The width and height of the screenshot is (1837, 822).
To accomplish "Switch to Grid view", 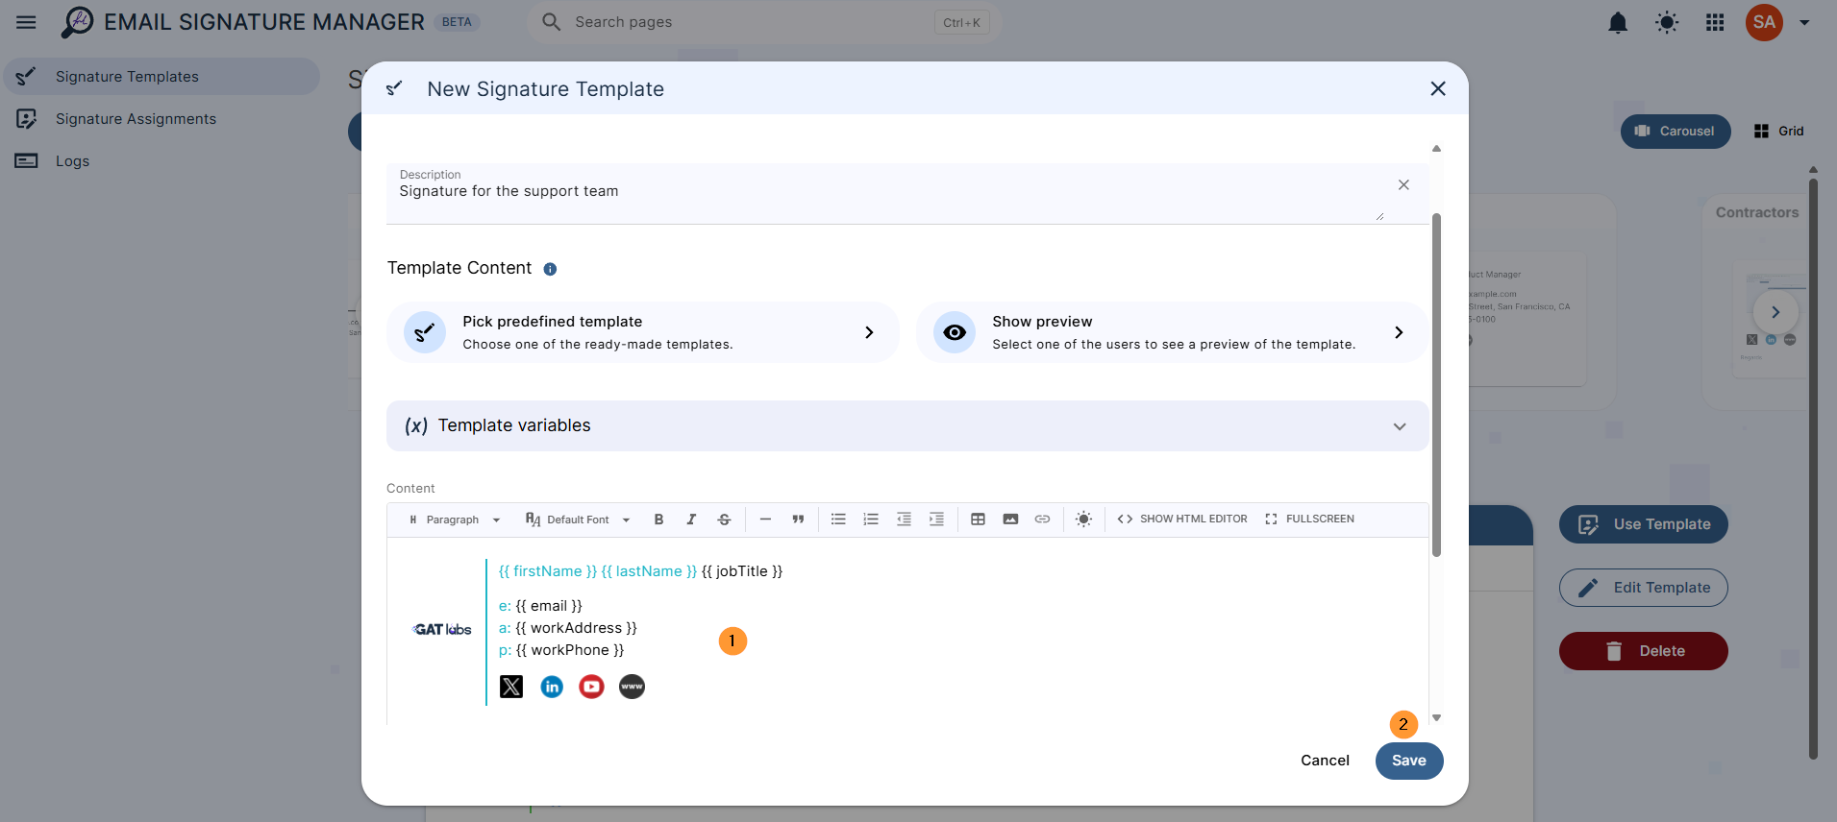I will tap(1779, 132).
